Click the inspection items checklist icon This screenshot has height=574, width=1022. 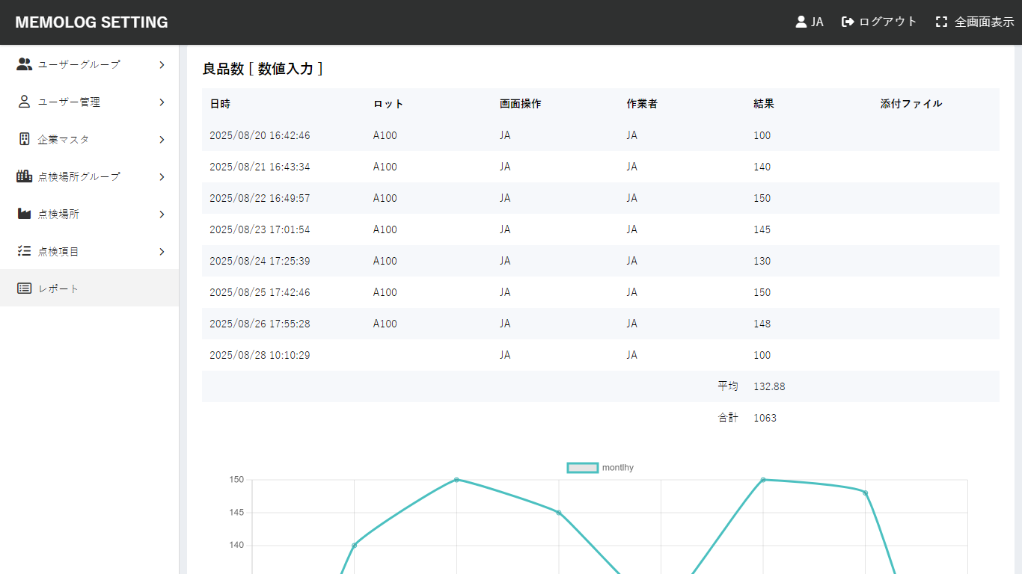point(24,251)
